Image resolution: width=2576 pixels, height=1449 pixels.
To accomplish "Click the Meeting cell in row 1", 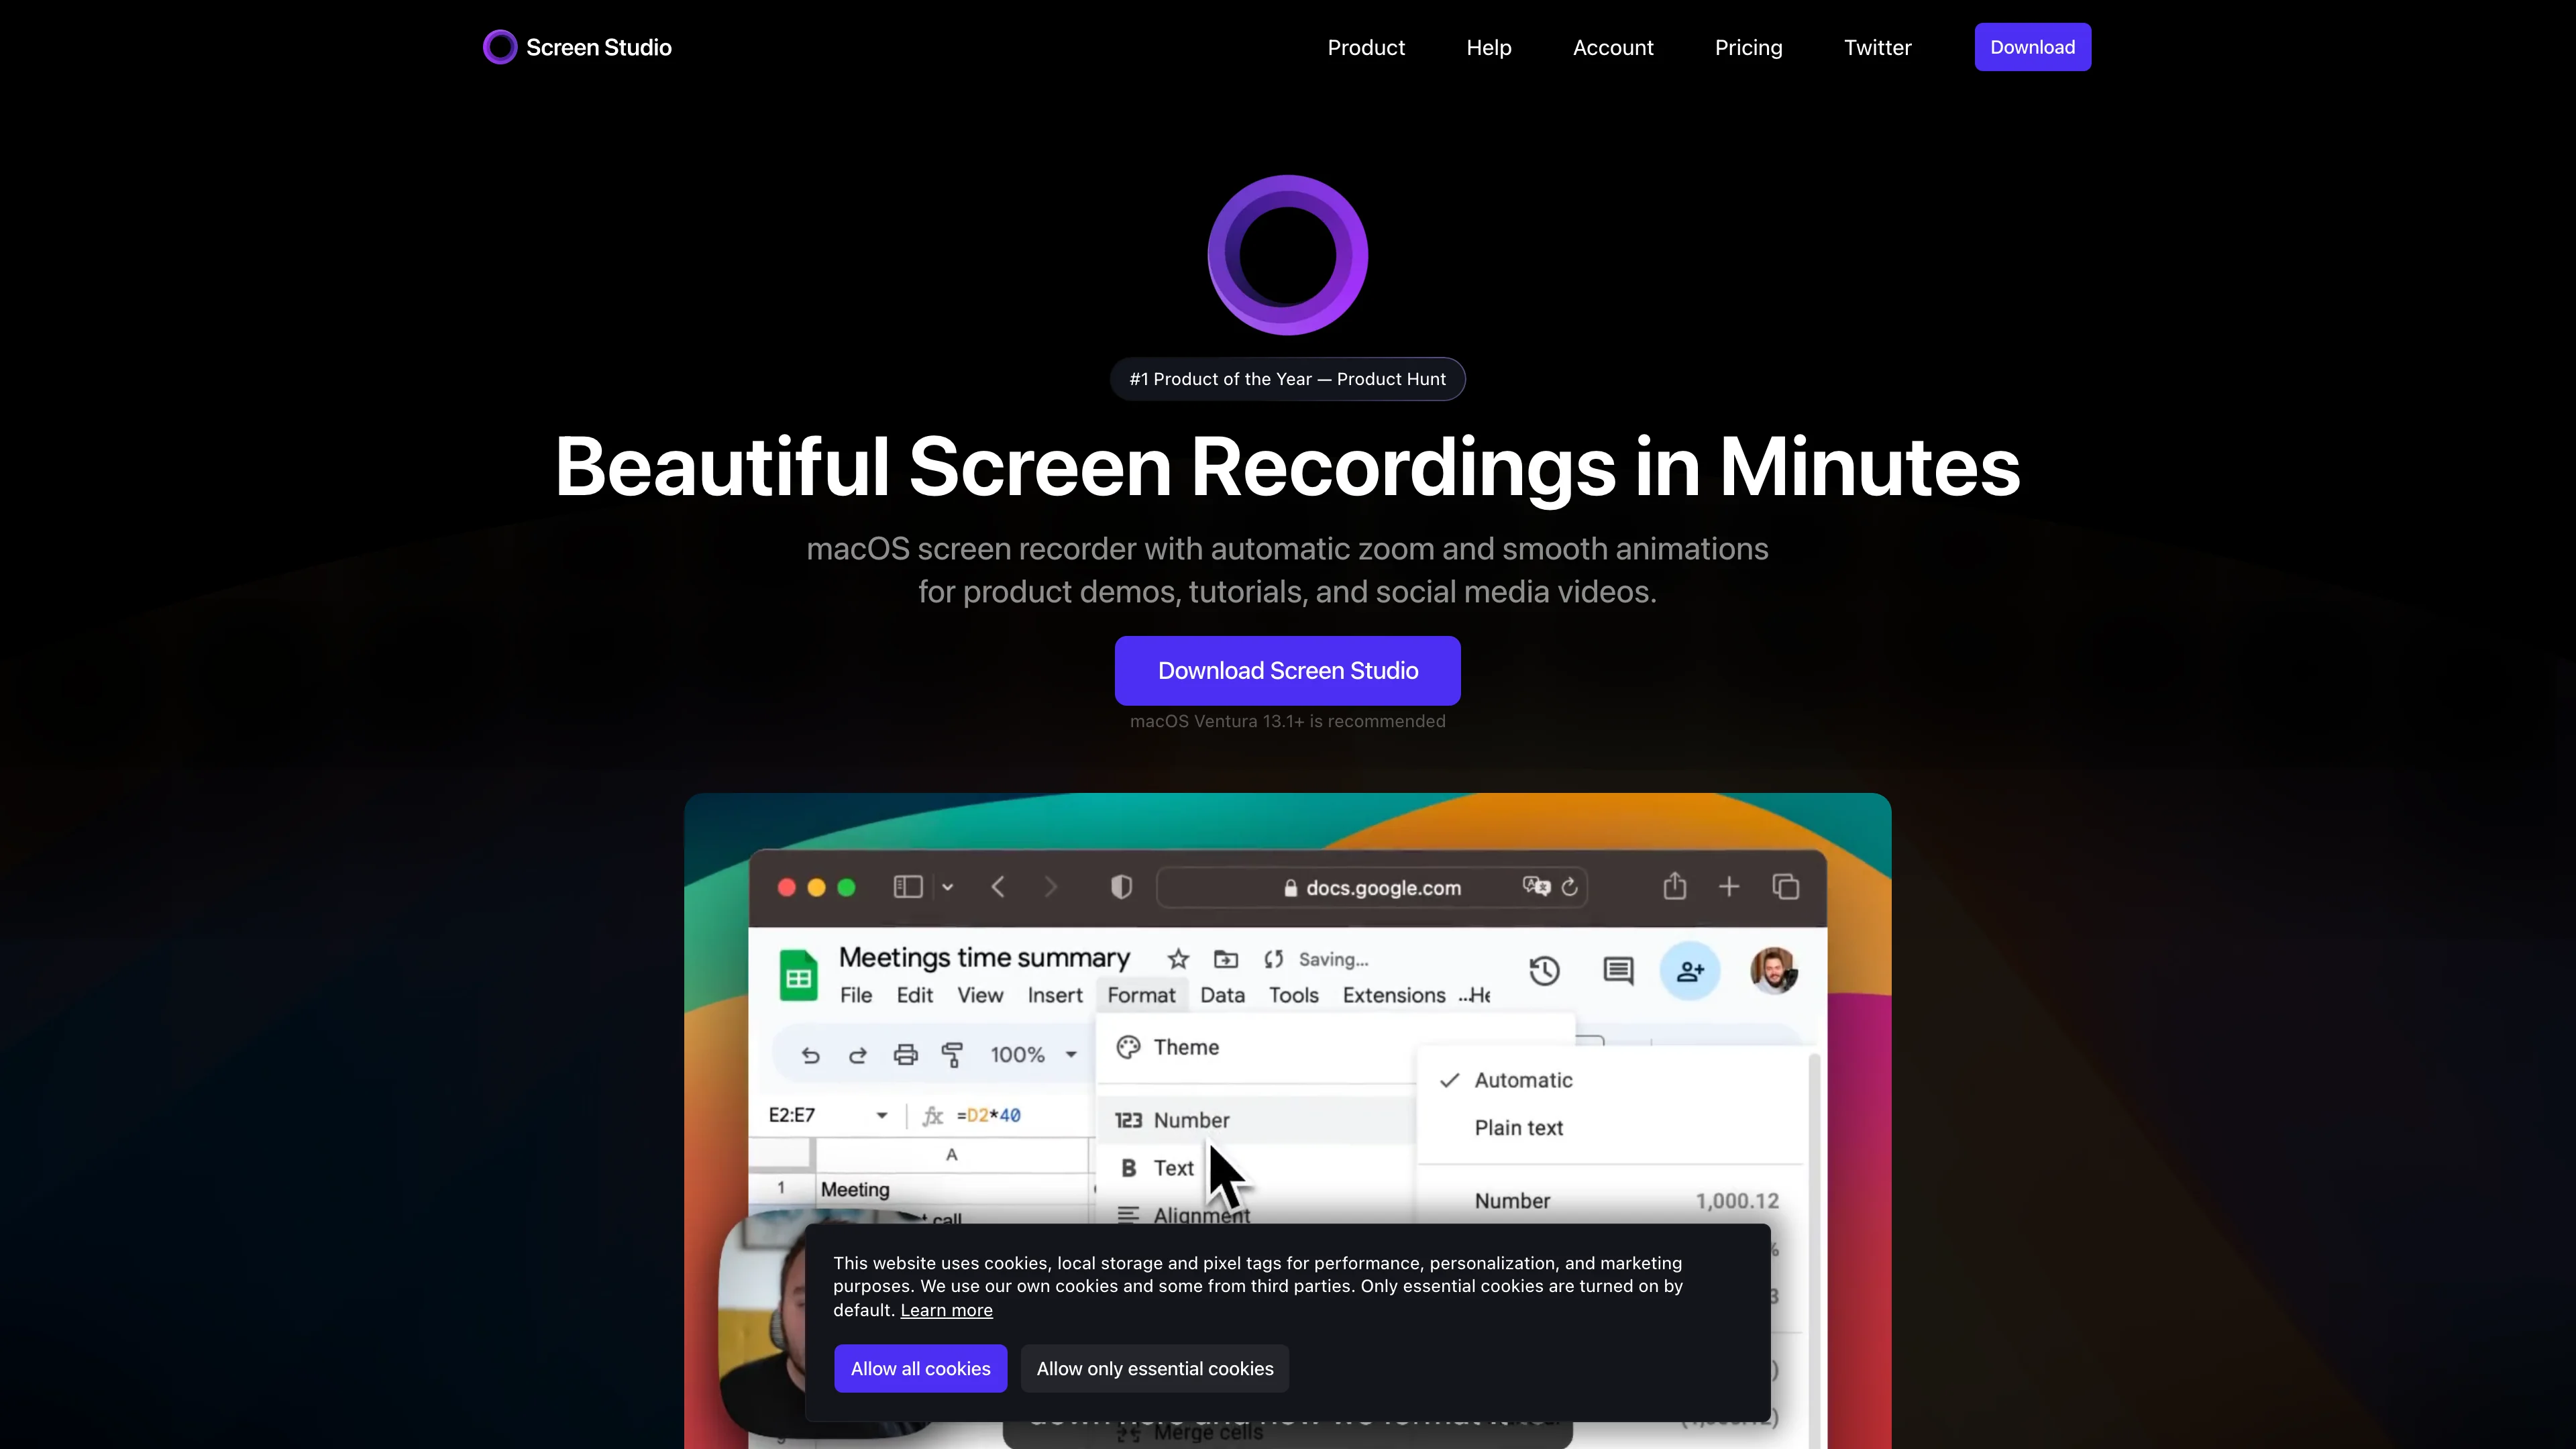I will (951, 1189).
